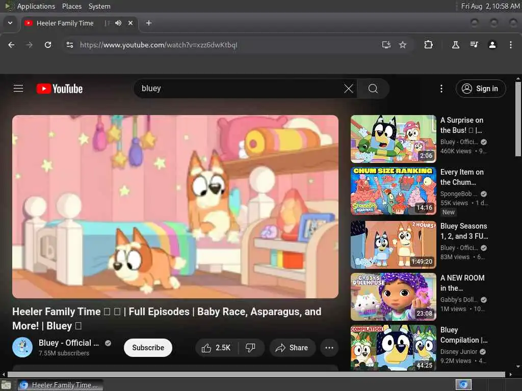Image resolution: width=522 pixels, height=391 pixels.
Task: Open browser extensions puzzle icon
Action: (428, 45)
